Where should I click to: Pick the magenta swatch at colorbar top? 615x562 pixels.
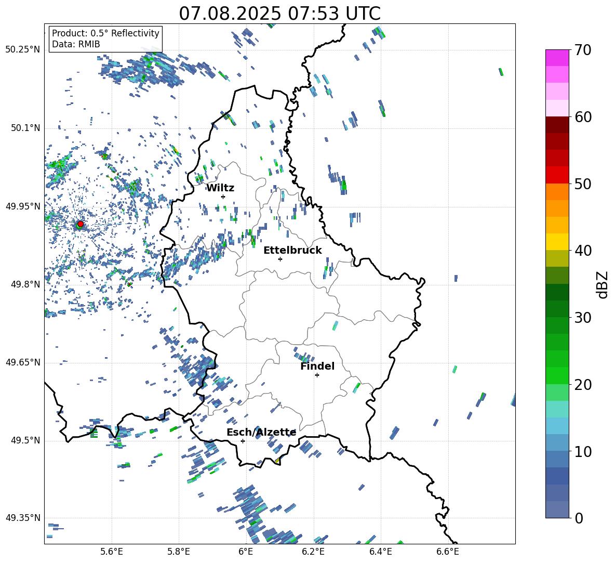click(557, 58)
